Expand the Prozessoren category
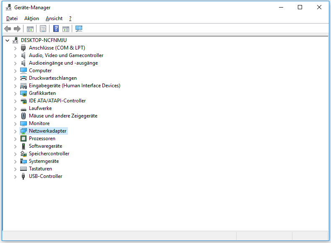This screenshot has height=243, width=331. tap(15, 139)
